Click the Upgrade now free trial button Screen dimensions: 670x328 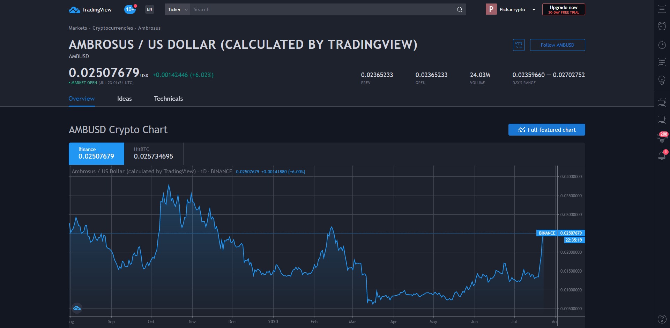pos(564,9)
